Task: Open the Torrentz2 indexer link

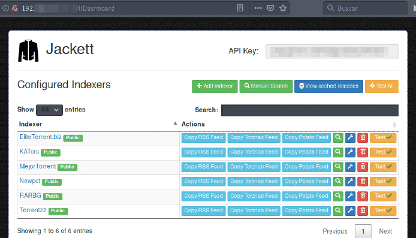Action: click(33, 210)
